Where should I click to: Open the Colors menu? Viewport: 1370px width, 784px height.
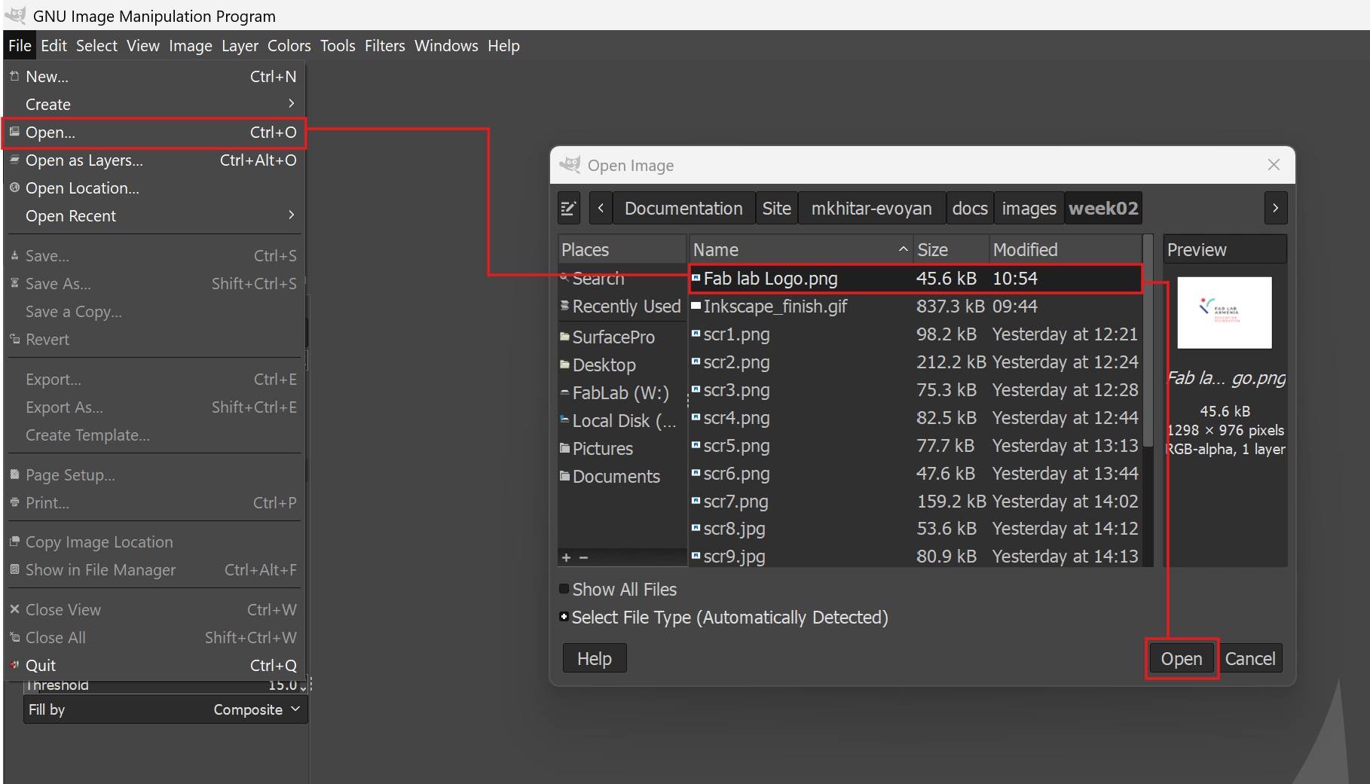(289, 46)
